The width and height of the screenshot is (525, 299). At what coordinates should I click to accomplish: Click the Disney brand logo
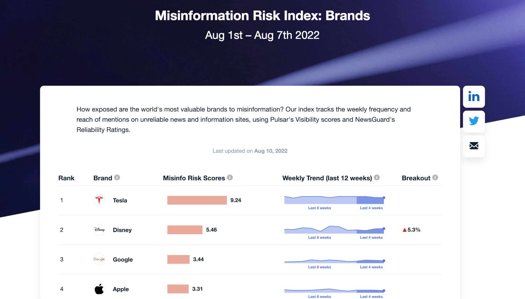99,230
